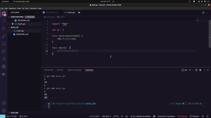Select the zsh terminal shell label

click(185, 70)
